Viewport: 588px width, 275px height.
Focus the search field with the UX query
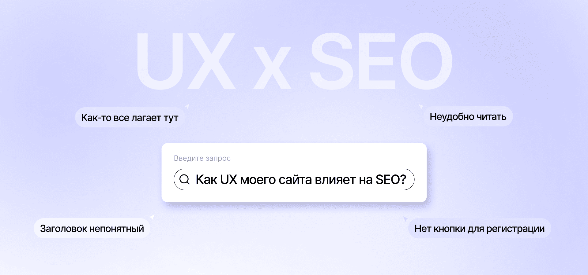point(294,179)
